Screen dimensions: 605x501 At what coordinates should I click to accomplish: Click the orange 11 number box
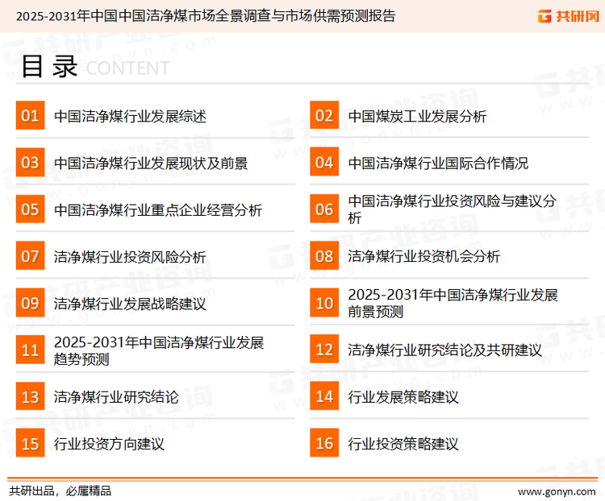tap(30, 350)
